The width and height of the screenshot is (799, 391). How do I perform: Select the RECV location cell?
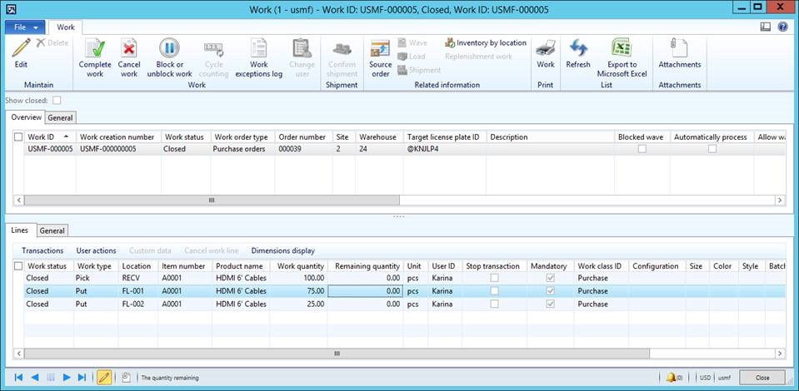tap(137, 278)
